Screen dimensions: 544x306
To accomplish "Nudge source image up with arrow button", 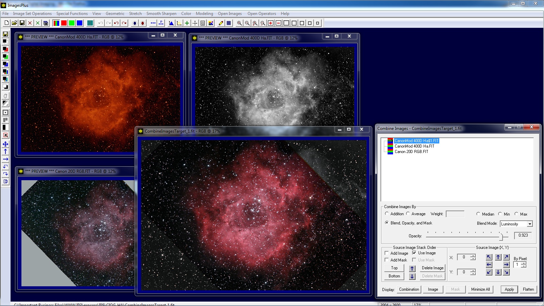I will point(498,257).
